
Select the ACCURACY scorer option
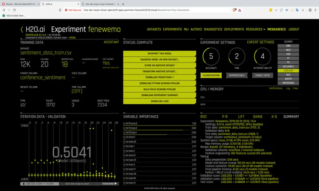coord(288,66)
